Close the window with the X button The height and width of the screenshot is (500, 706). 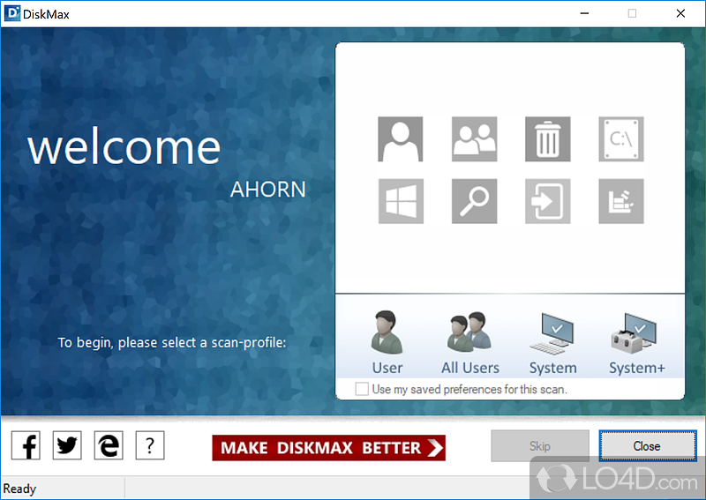click(x=680, y=13)
